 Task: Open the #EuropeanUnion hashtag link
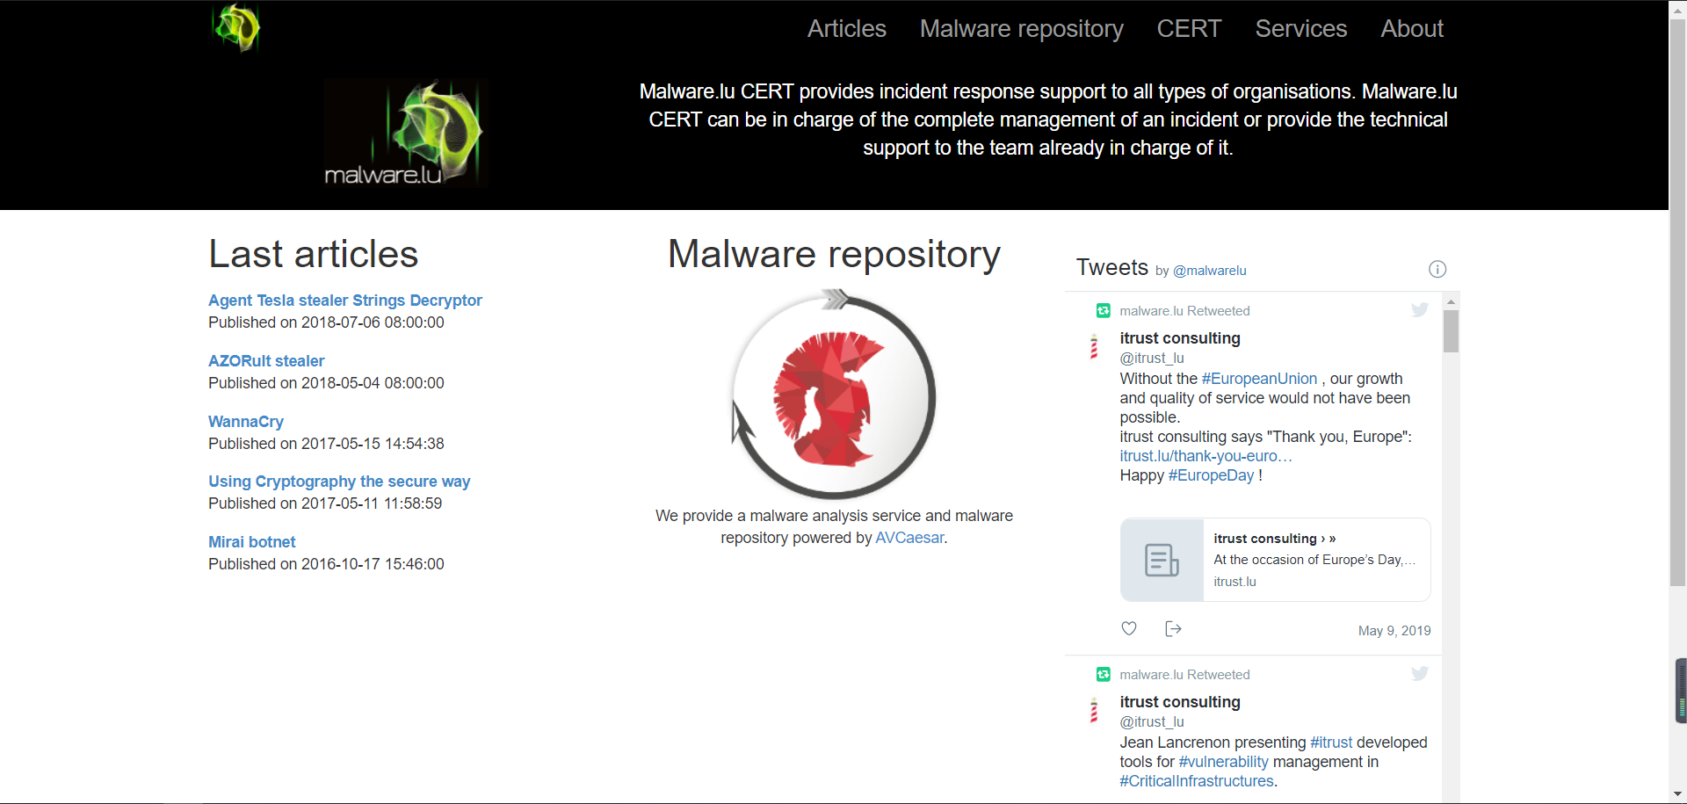click(1258, 379)
